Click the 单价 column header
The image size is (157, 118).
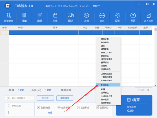[x=120, y=27]
